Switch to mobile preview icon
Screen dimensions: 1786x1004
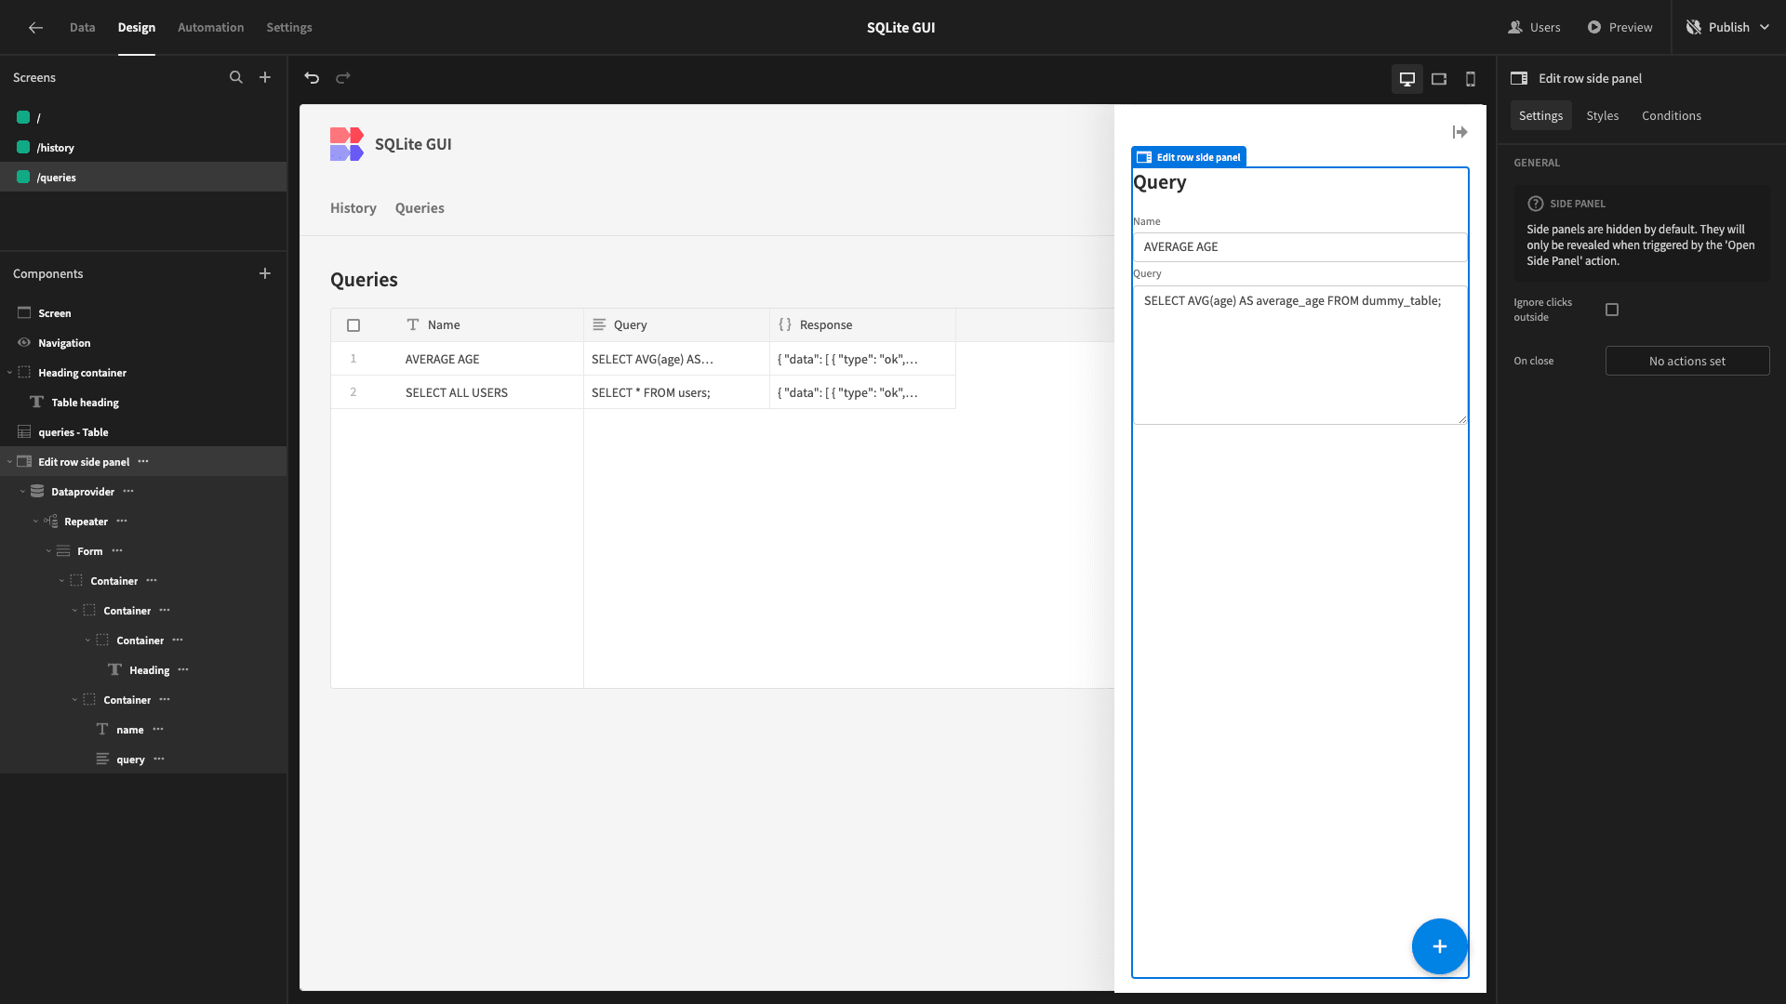click(x=1471, y=79)
